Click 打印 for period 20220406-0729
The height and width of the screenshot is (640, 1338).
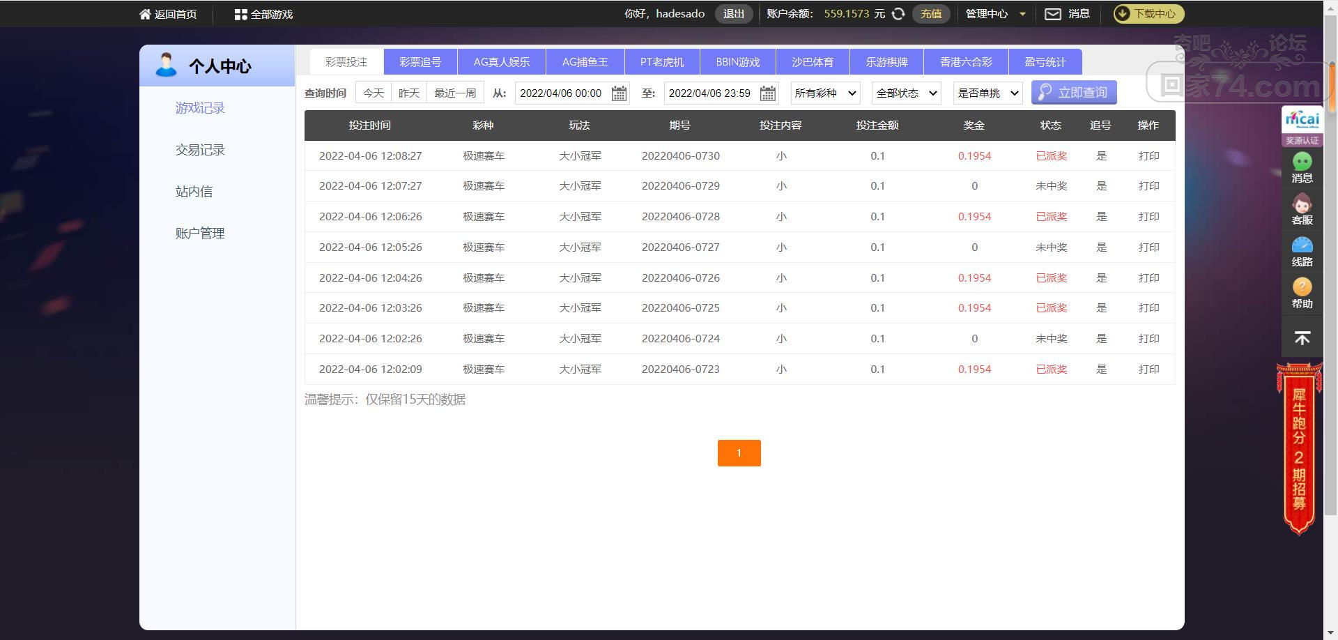coord(1148,186)
